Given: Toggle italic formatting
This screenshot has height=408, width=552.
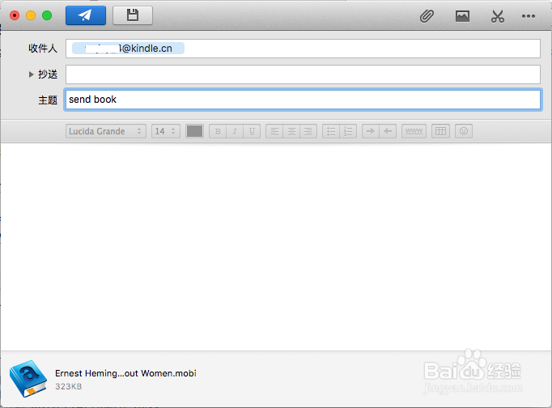Looking at the screenshot, I should point(235,131).
